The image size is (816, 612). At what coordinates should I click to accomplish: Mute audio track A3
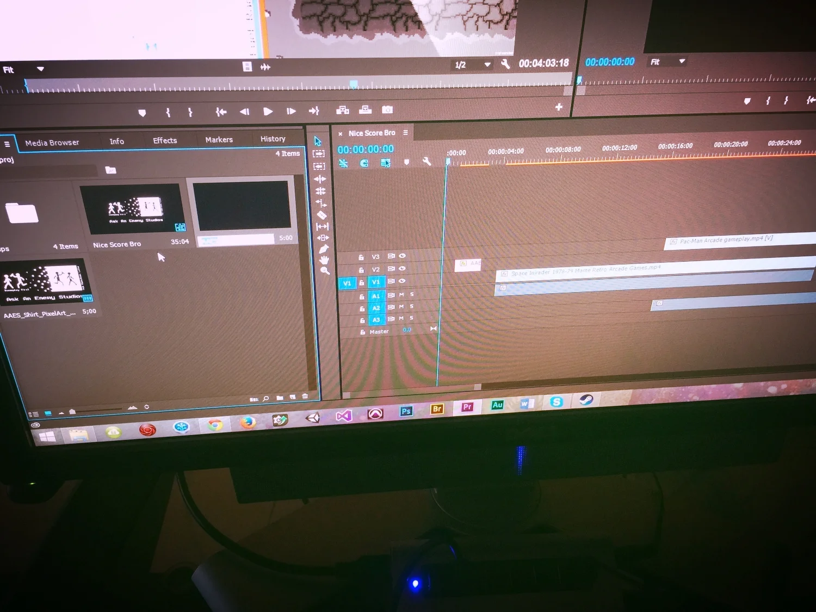click(x=401, y=319)
